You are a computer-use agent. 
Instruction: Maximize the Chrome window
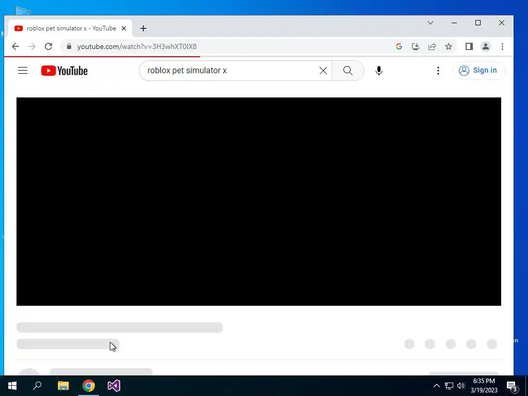click(478, 23)
